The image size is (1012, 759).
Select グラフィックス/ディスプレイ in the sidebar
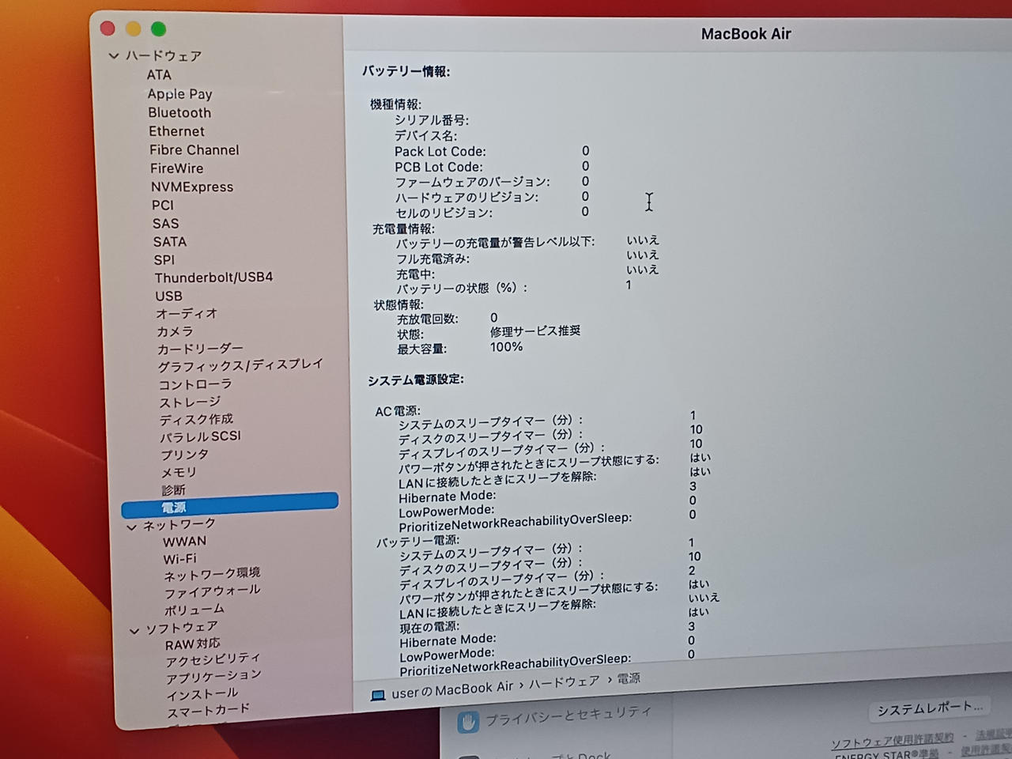[x=240, y=365]
